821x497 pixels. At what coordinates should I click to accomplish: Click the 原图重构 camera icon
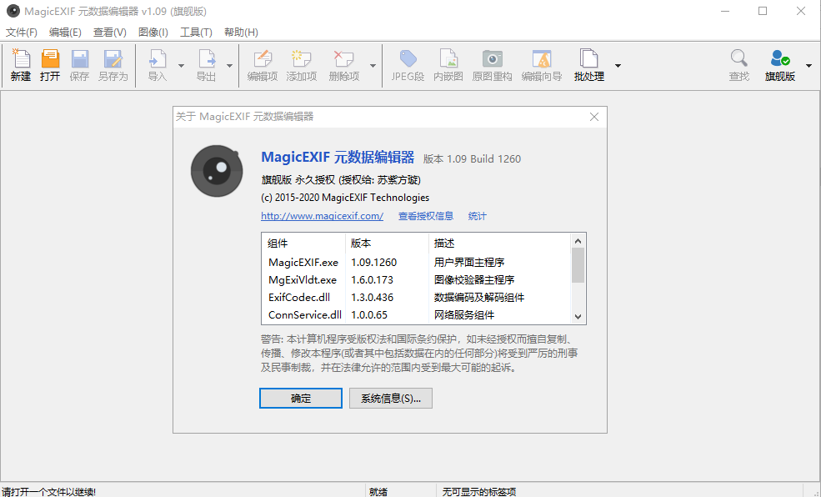pos(492,58)
